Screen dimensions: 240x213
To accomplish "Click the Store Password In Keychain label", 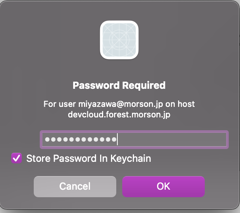I will [88, 158].
